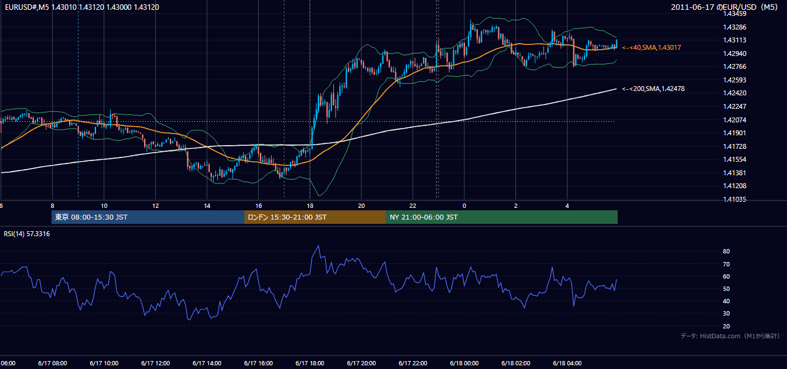This screenshot has width=787, height=369.
Task: Click hour 18 on the chart hour axis
Action: [310, 205]
